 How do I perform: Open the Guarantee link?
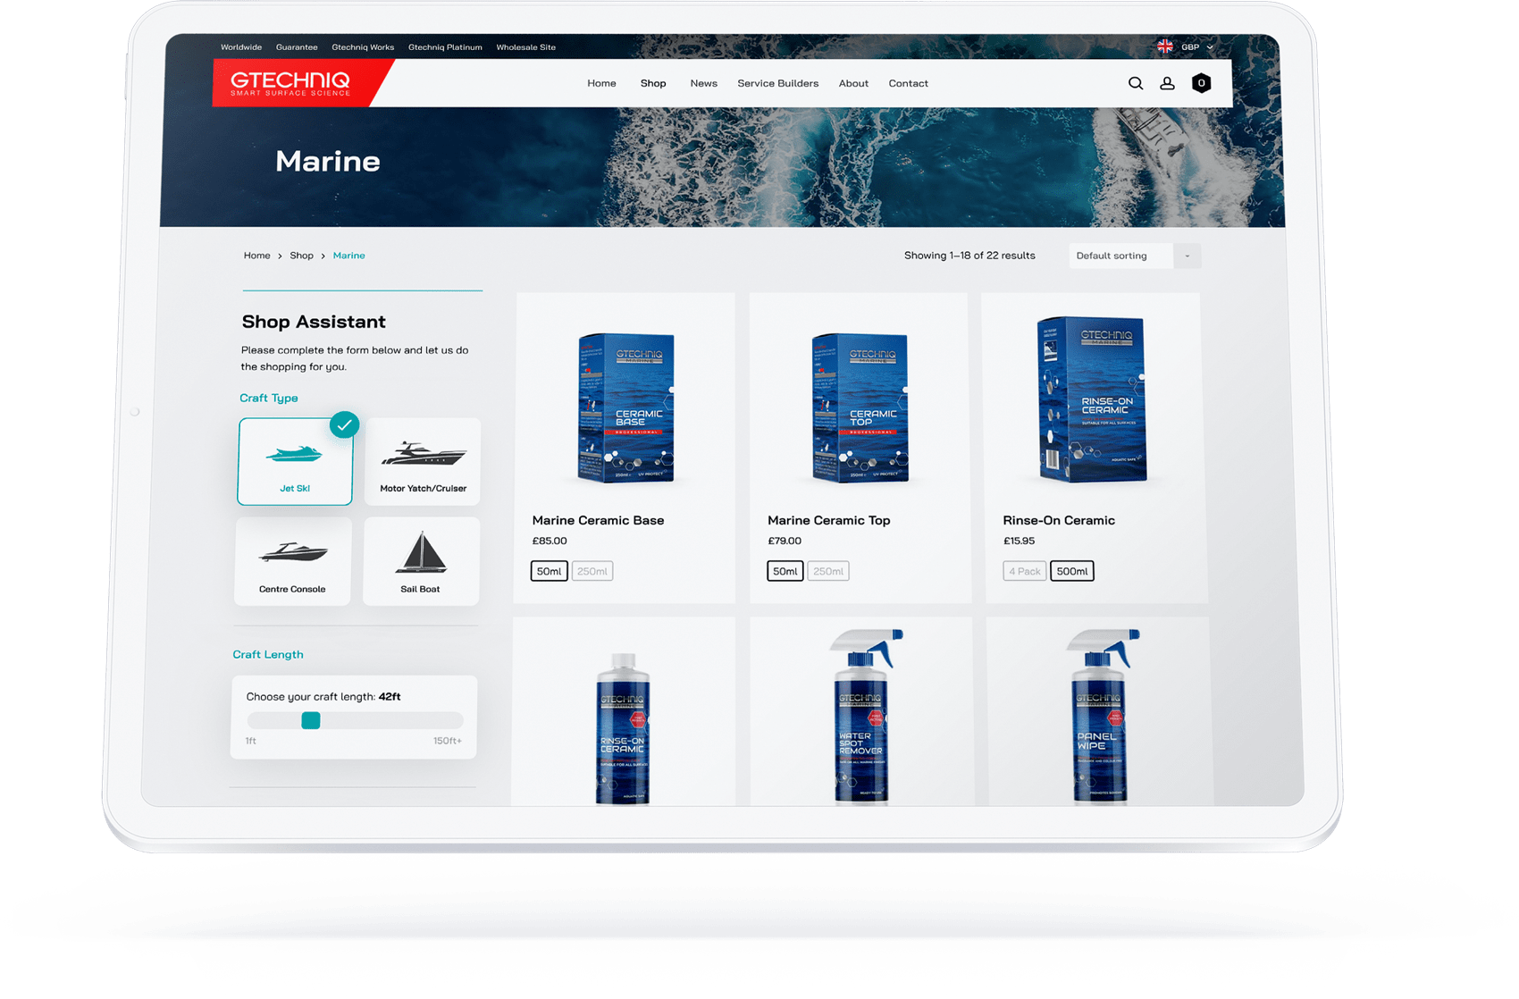coord(297,47)
